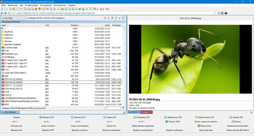Switch to drive E toolbar button
This screenshot has width=254, height=136.
coord(107,9)
